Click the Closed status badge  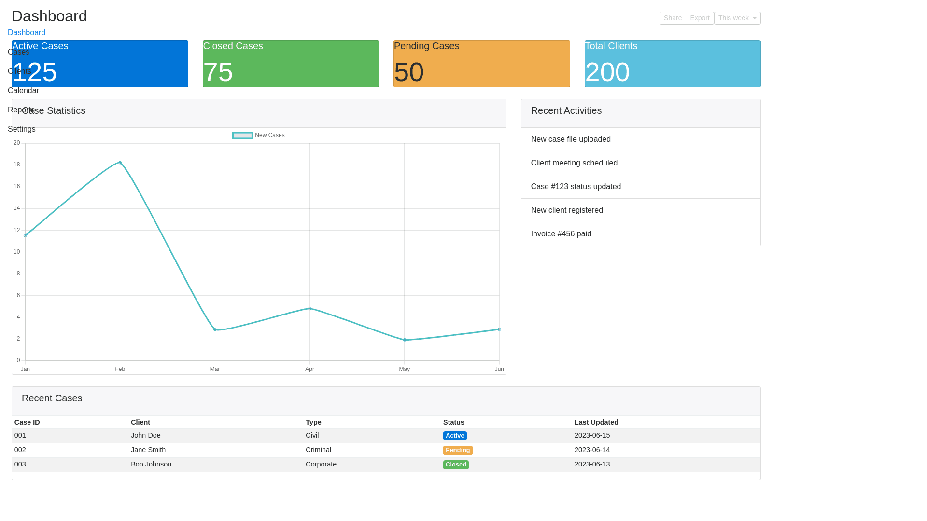456,465
